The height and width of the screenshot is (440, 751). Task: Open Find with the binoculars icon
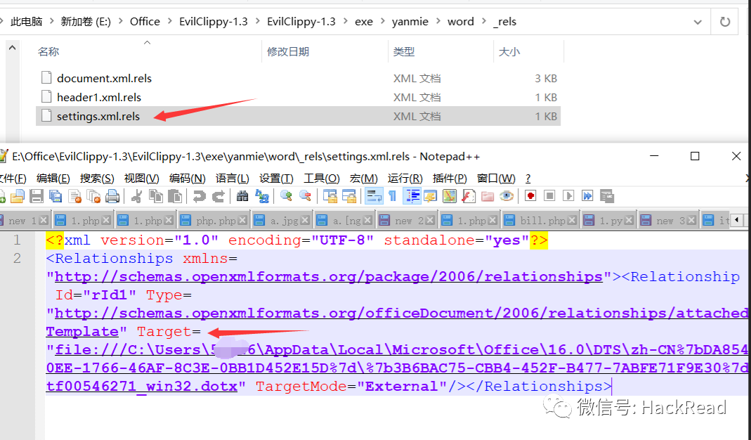tap(242, 196)
